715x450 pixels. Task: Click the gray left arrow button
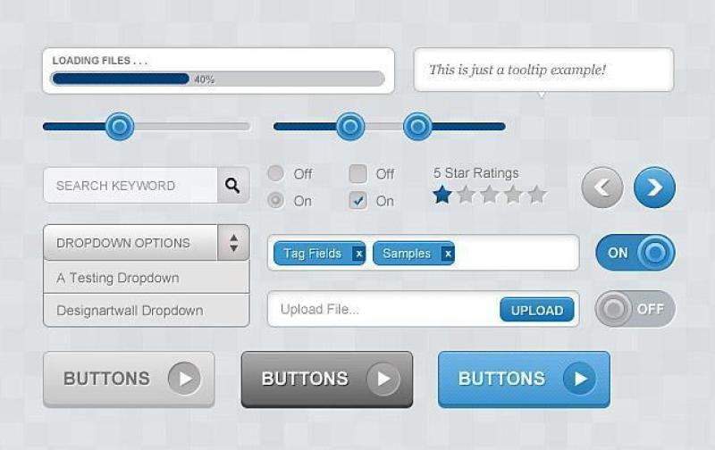(602, 187)
